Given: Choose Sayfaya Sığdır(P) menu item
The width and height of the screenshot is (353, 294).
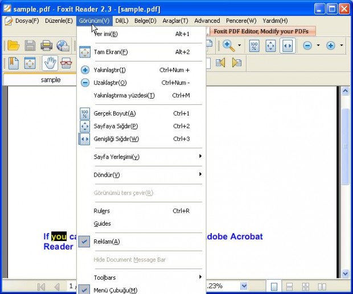Looking at the screenshot, I should pyautogui.click(x=141, y=126).
